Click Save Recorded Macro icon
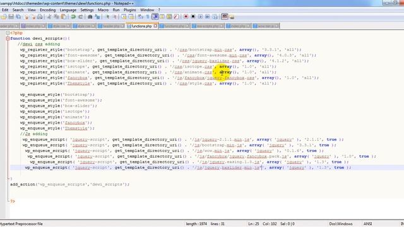Viewport: 404px width, 227px height. point(215,17)
